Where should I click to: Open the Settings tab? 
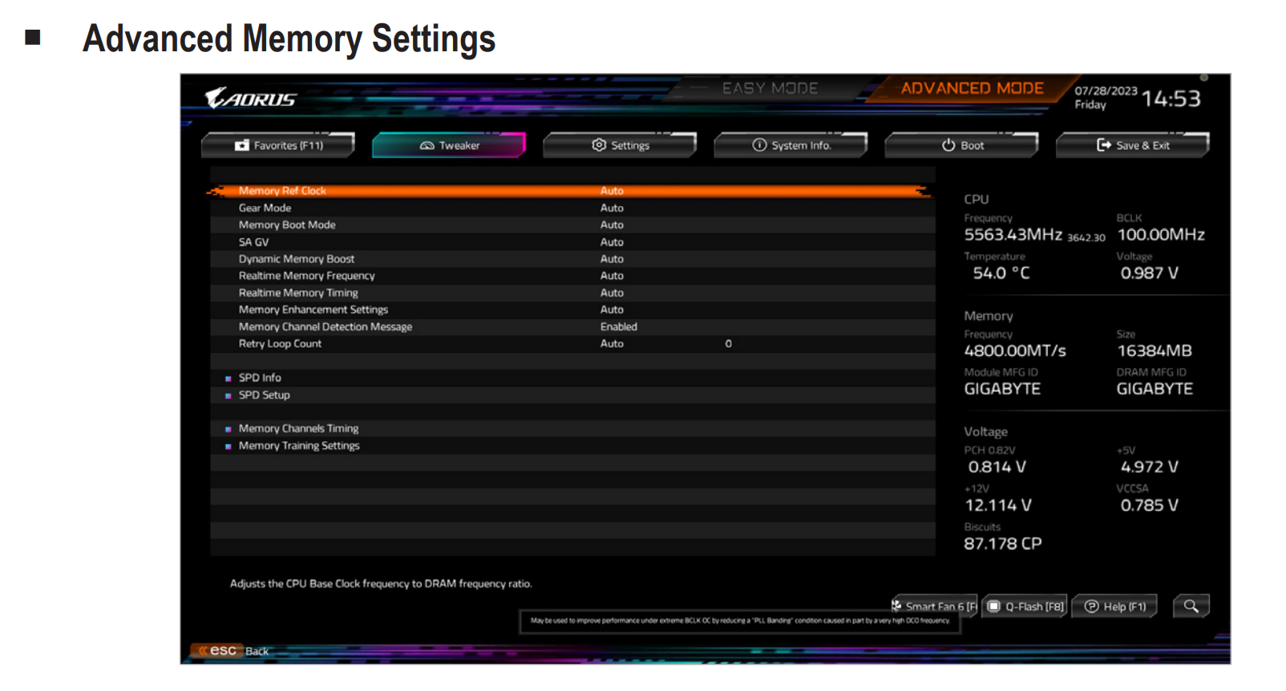coord(620,145)
